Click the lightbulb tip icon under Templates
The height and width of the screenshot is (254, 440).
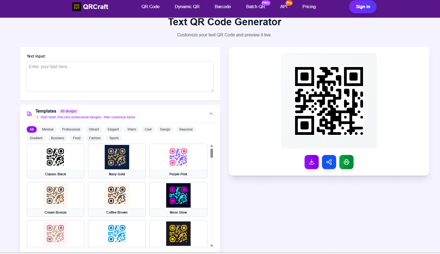pyautogui.click(x=38, y=117)
